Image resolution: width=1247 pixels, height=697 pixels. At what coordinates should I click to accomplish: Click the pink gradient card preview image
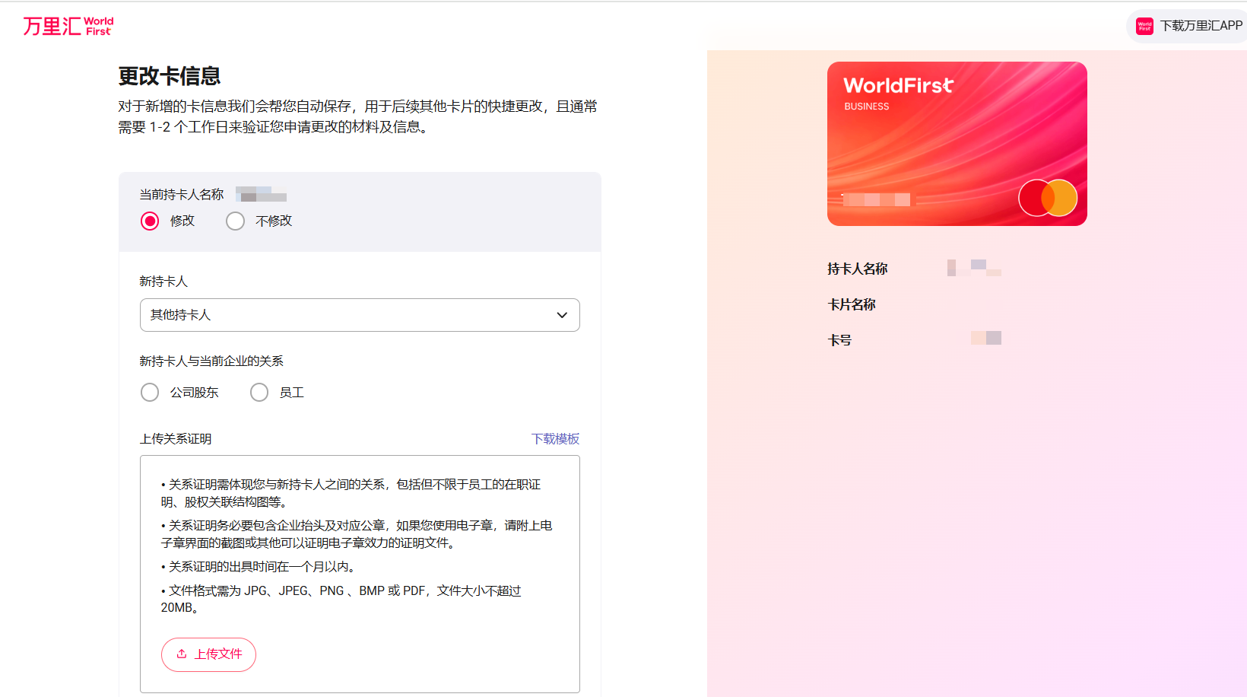click(957, 143)
